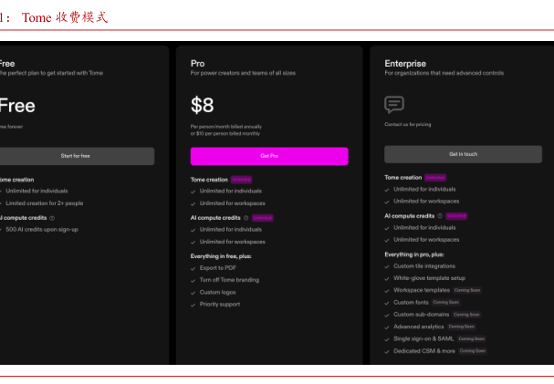Click the $8 price in the Pro plan
This screenshot has height=384, width=554.
coord(202,105)
